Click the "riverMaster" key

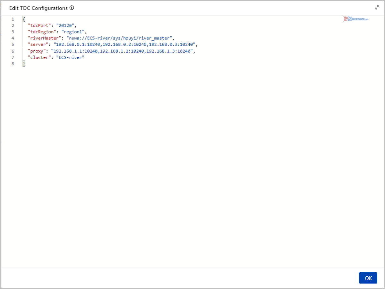(44, 38)
